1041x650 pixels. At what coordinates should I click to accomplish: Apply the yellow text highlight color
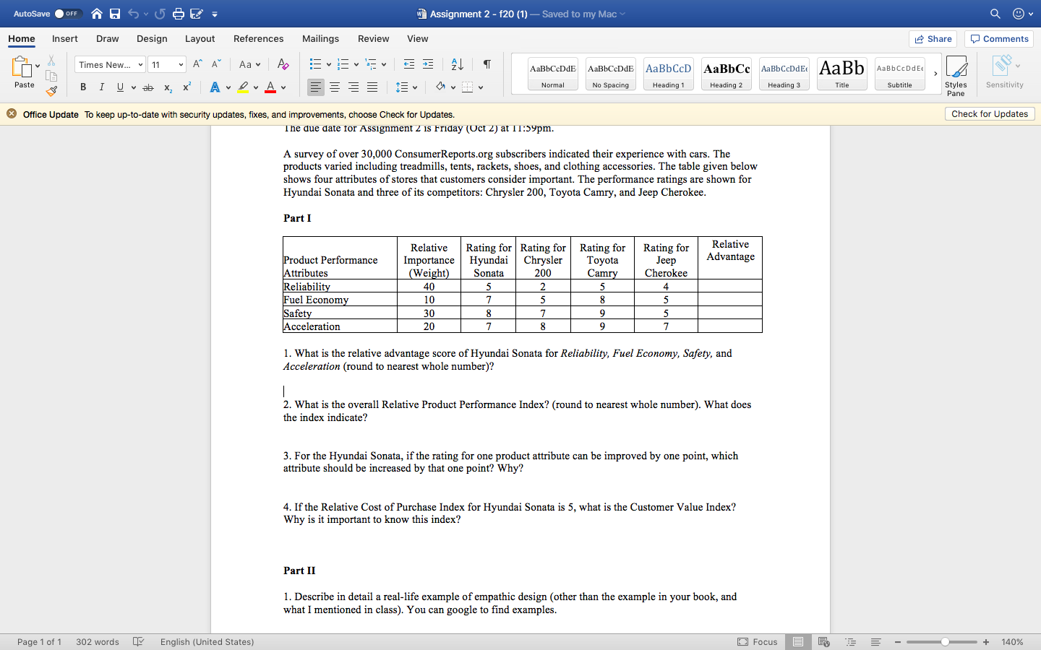pyautogui.click(x=243, y=87)
